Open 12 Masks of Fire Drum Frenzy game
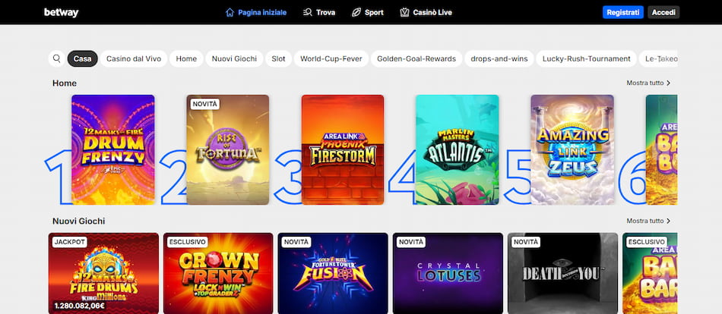The width and height of the screenshot is (722, 314). (113, 150)
